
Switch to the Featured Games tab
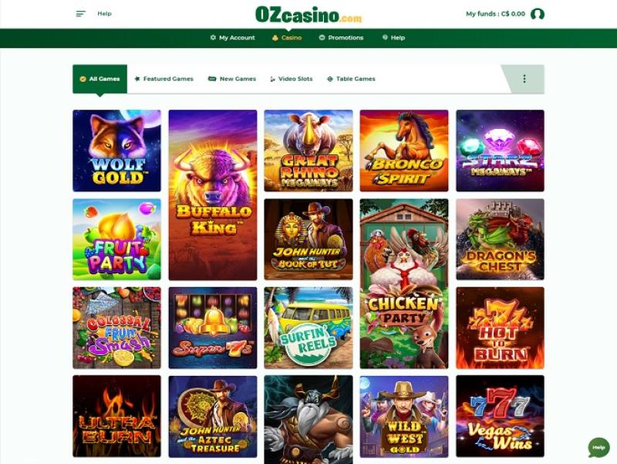164,79
